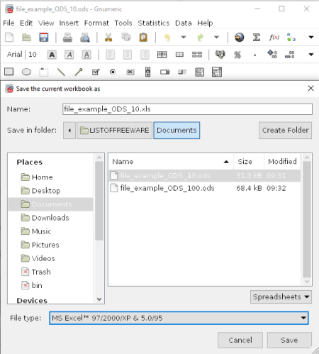Undo last action arrow icon

(x=167, y=38)
